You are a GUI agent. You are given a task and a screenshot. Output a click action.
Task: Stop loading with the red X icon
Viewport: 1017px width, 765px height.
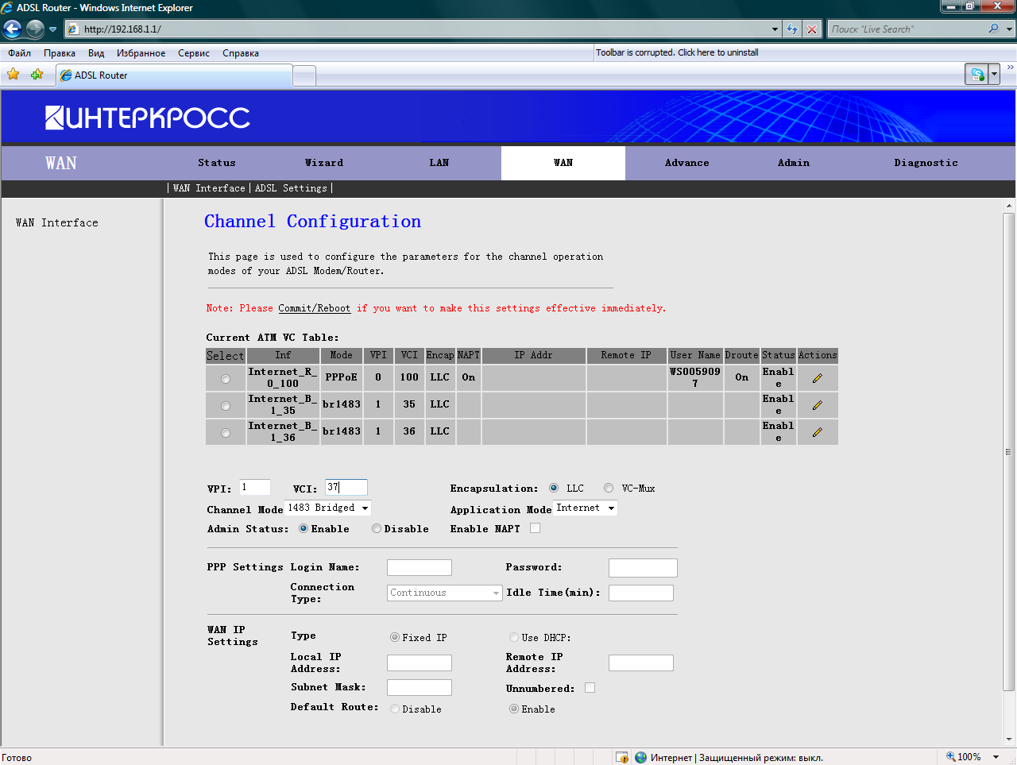point(812,29)
